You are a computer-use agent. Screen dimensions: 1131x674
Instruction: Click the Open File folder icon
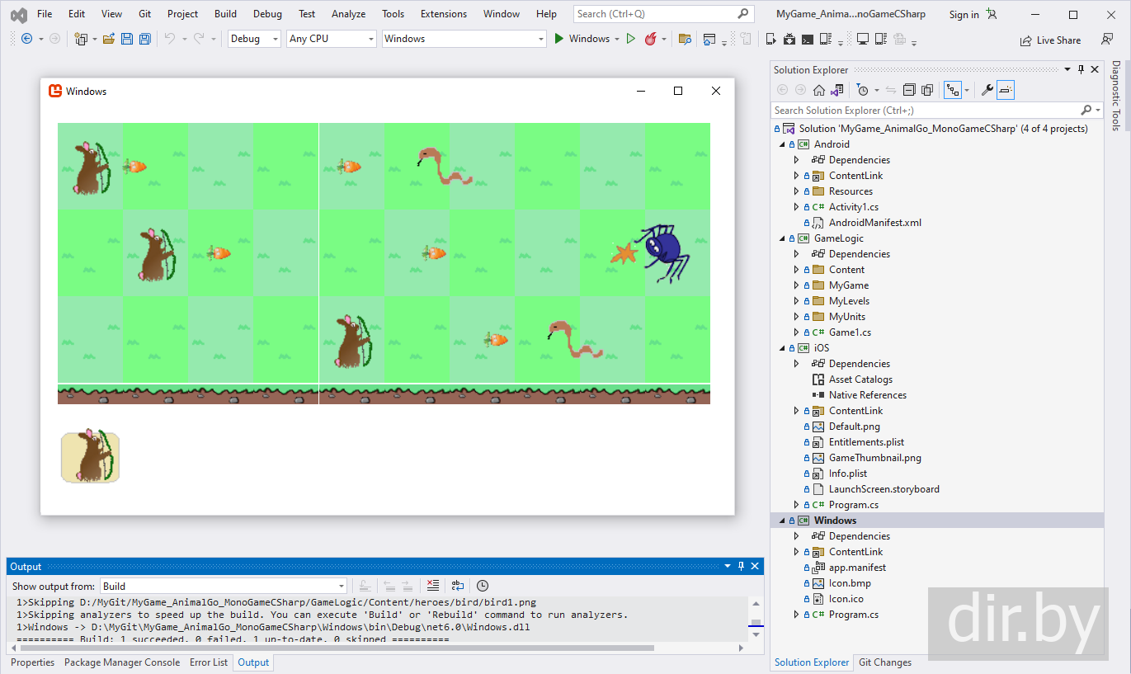pyautogui.click(x=108, y=39)
